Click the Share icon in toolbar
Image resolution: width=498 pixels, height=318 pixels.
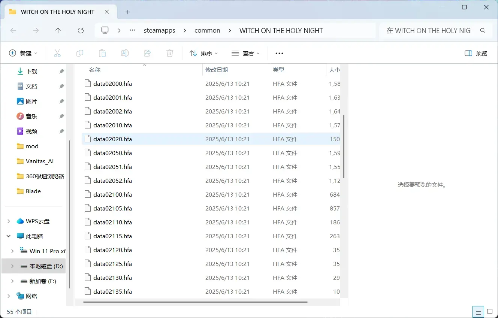pyautogui.click(x=147, y=53)
